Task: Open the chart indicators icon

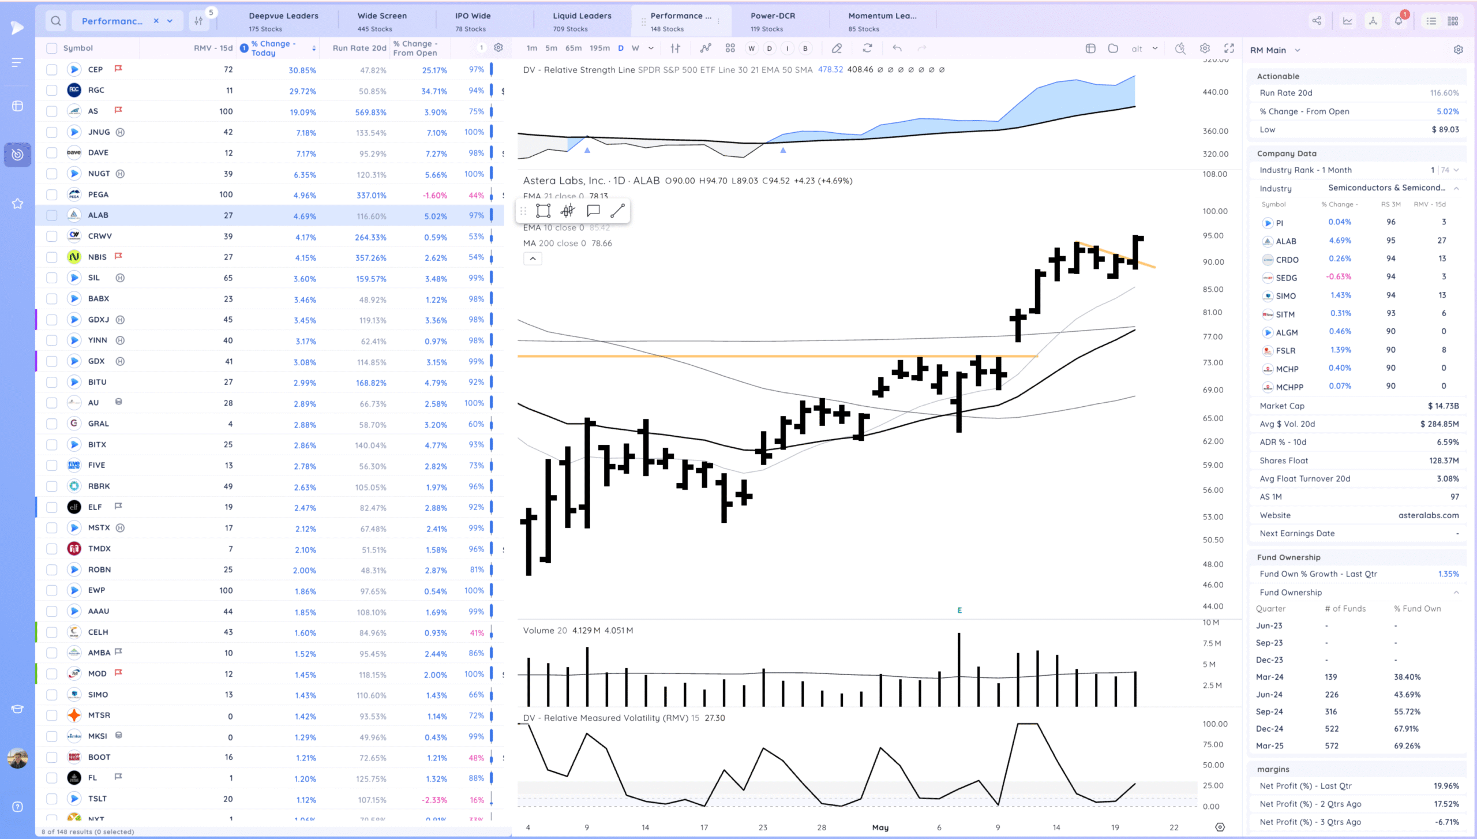Action: pyautogui.click(x=705, y=48)
